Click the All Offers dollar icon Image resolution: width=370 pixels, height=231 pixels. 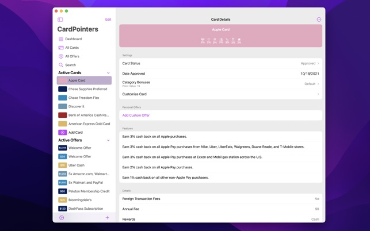pos(61,56)
